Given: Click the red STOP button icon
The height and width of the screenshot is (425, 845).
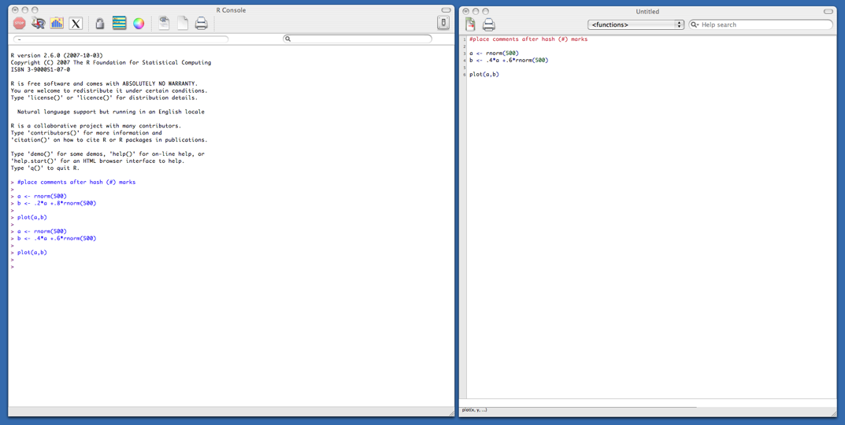Looking at the screenshot, I should click(19, 24).
